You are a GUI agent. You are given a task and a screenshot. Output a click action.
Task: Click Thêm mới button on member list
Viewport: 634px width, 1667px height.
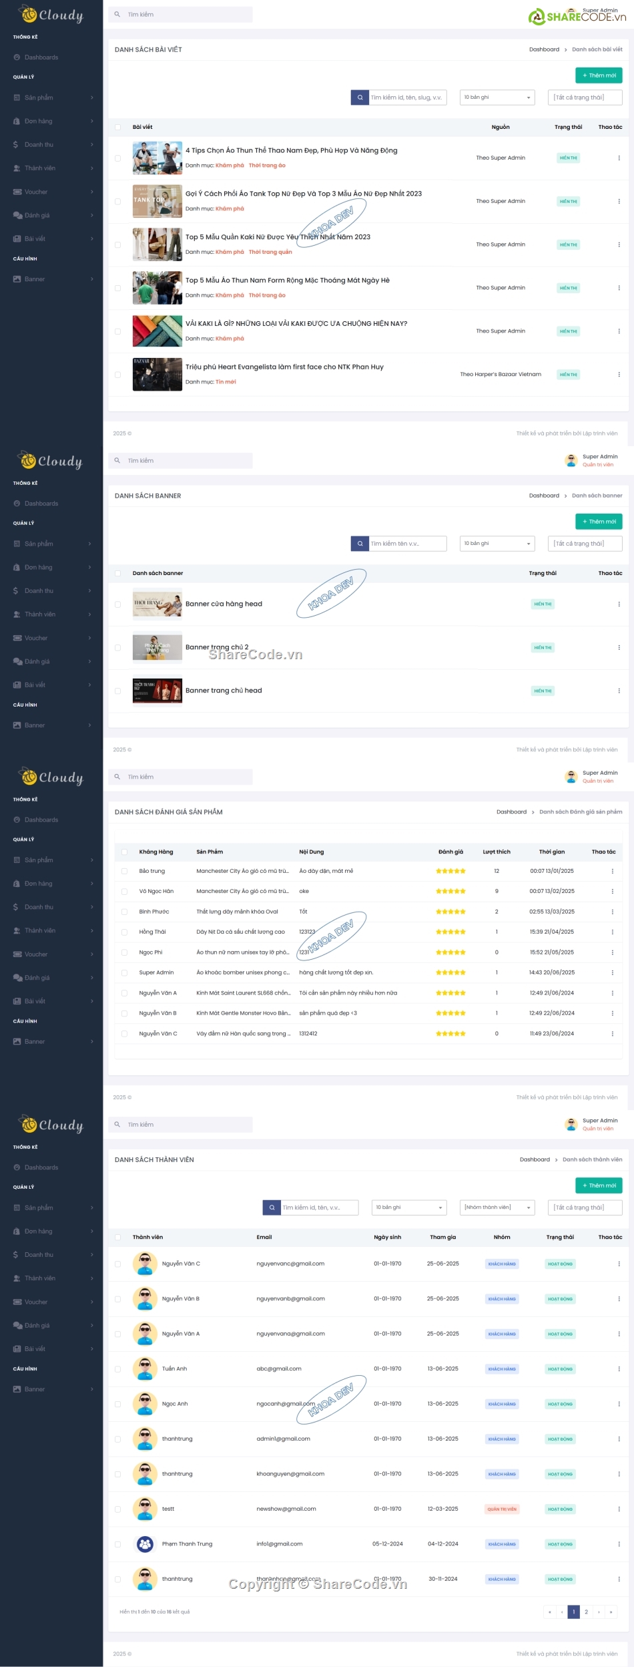(598, 1185)
